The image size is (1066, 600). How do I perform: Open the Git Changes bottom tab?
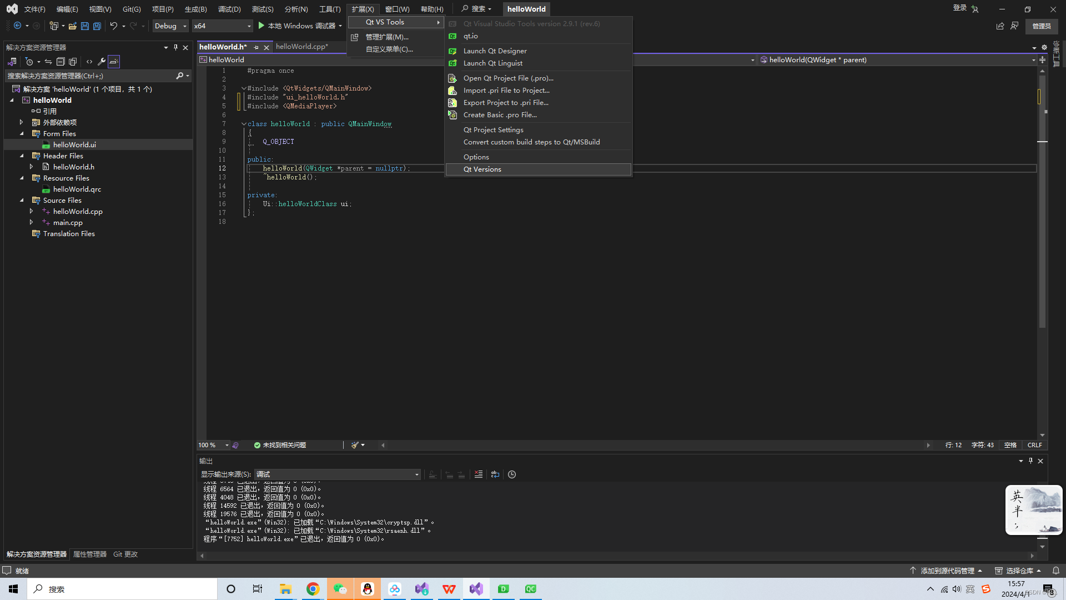click(125, 554)
